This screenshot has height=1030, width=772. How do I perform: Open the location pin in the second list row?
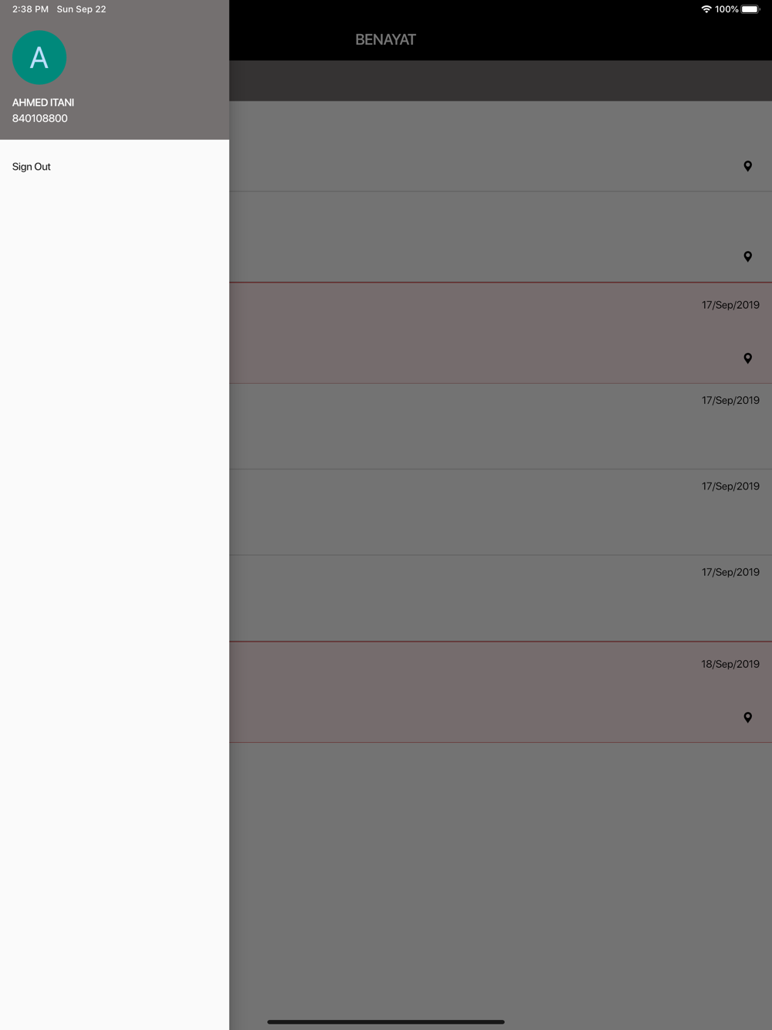pos(747,256)
